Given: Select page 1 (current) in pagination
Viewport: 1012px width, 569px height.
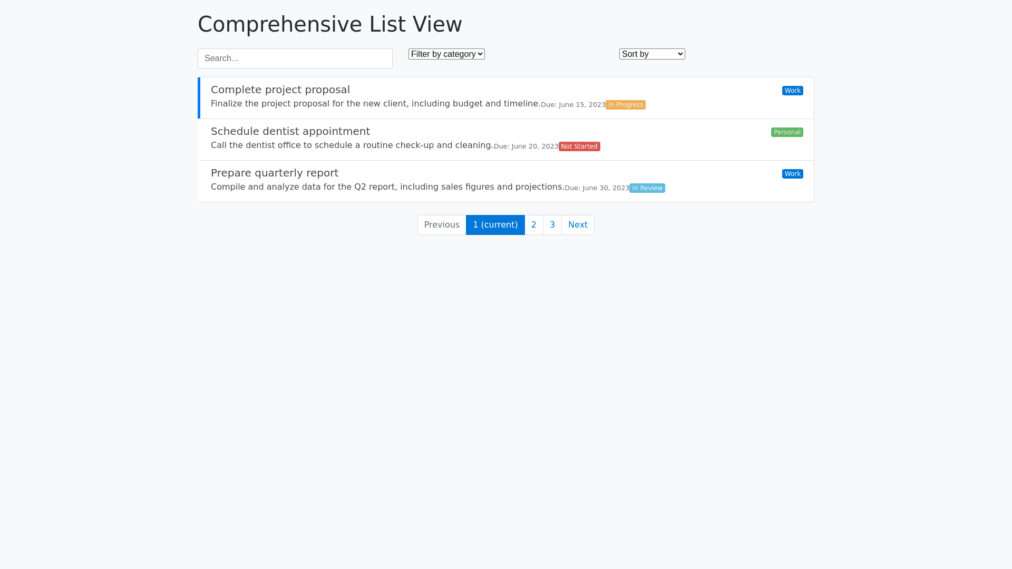Looking at the screenshot, I should click(x=495, y=225).
